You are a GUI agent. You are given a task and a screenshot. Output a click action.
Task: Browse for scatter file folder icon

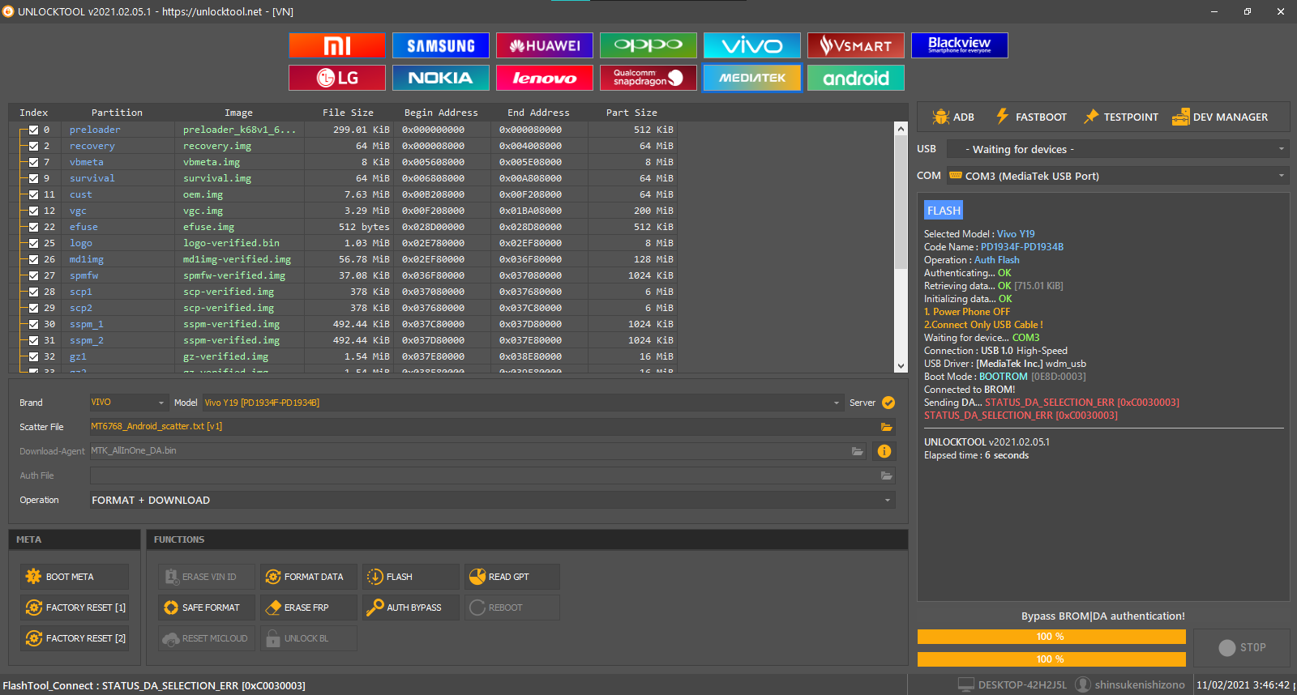[886, 427]
